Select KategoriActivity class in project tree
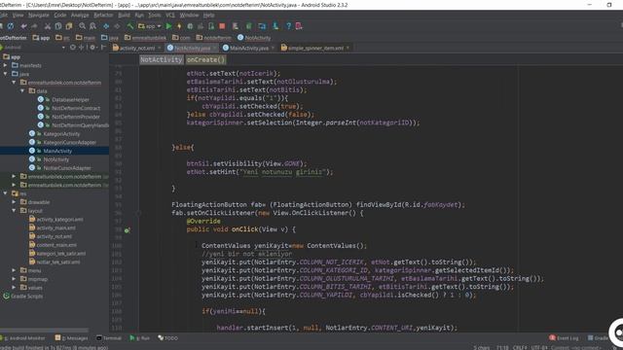The image size is (623, 350). click(55, 134)
